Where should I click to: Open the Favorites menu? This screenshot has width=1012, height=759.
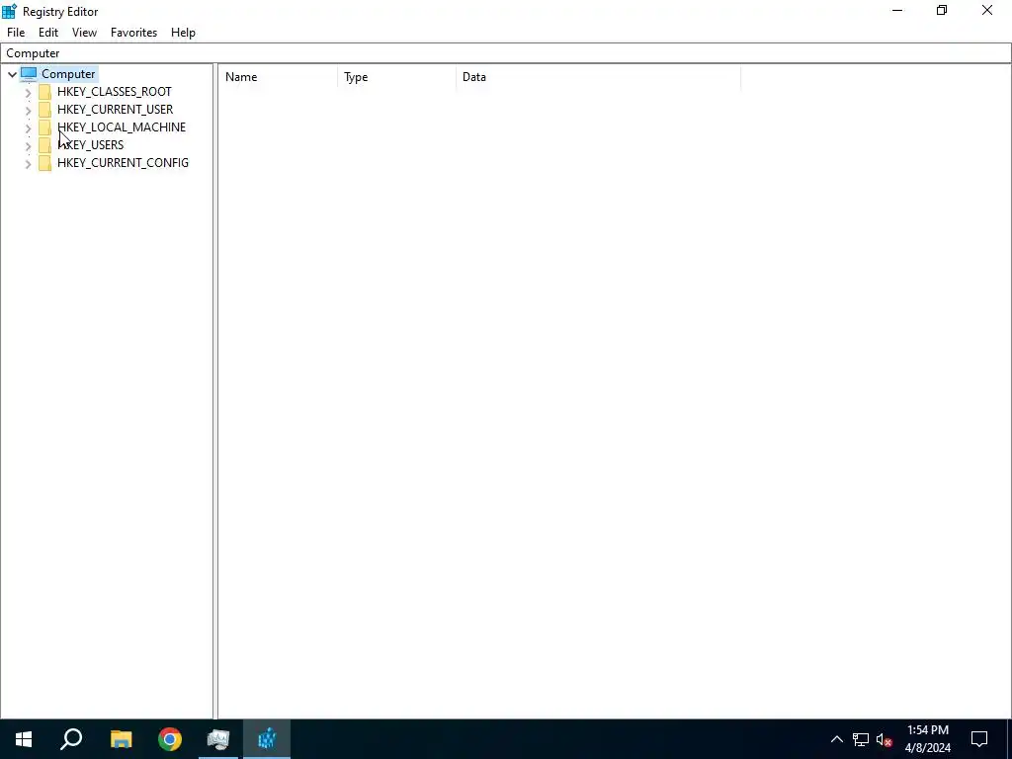point(133,33)
